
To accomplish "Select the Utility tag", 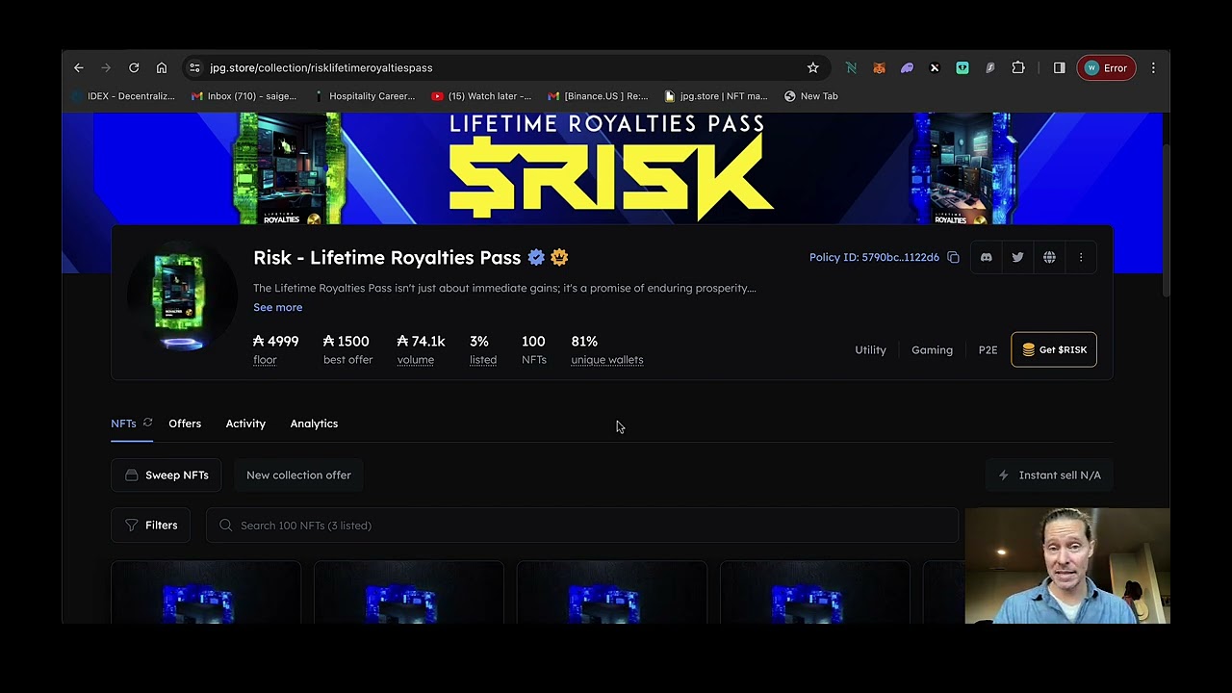I will (x=870, y=349).
